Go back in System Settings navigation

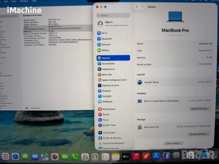click(x=137, y=7)
